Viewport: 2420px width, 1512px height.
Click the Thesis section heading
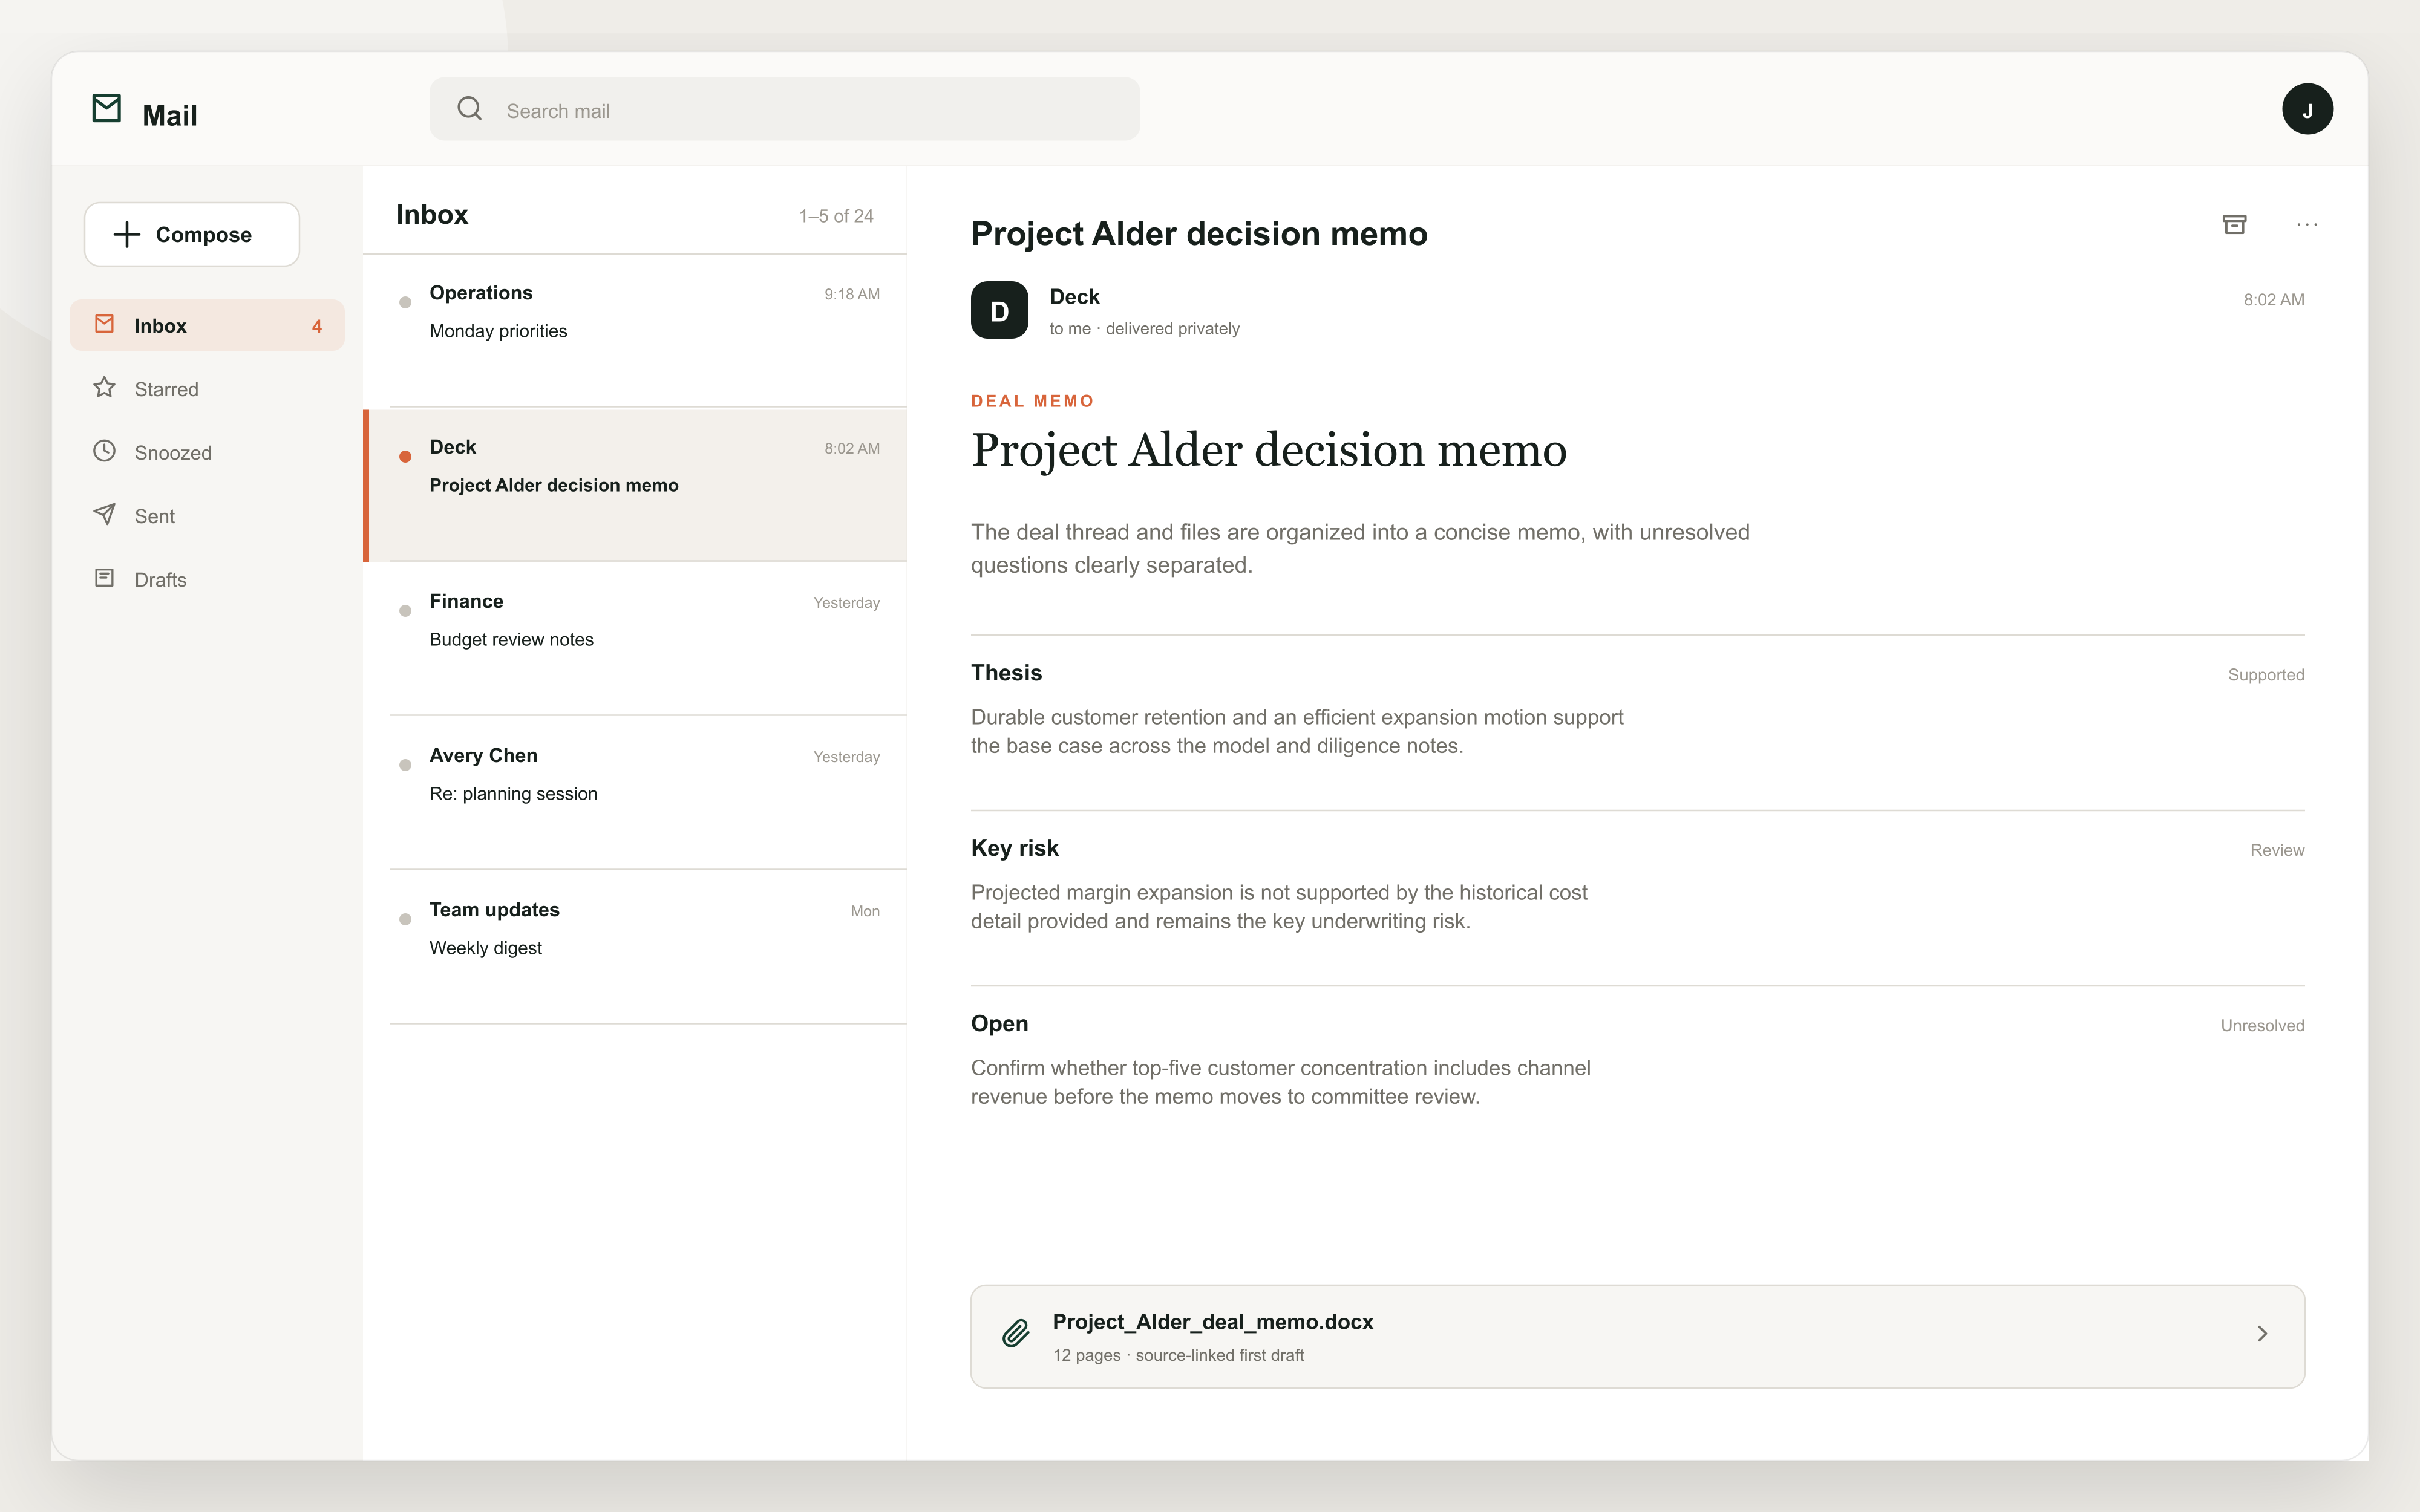click(1006, 673)
